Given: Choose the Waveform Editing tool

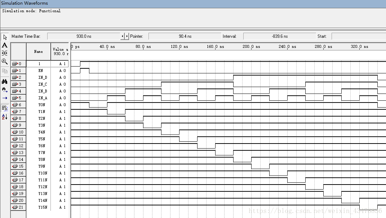Looking at the screenshot, I should tap(5, 53).
